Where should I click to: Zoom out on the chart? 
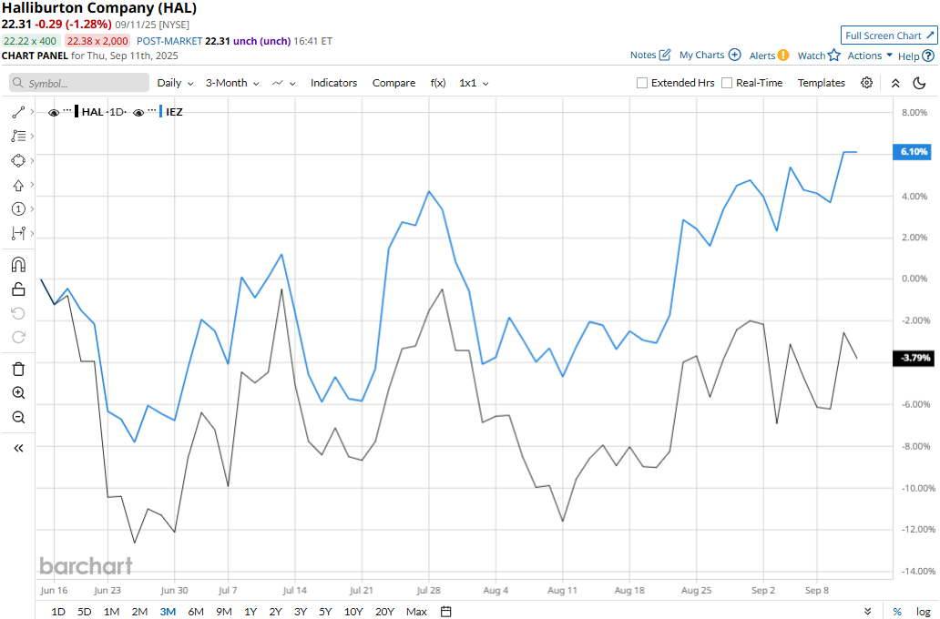pos(18,417)
